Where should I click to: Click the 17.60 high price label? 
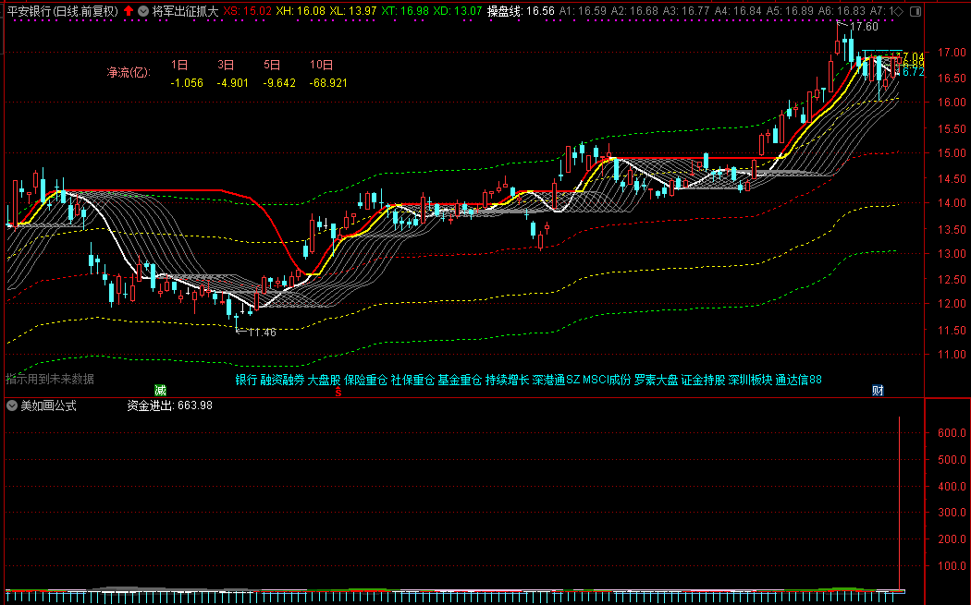[865, 27]
